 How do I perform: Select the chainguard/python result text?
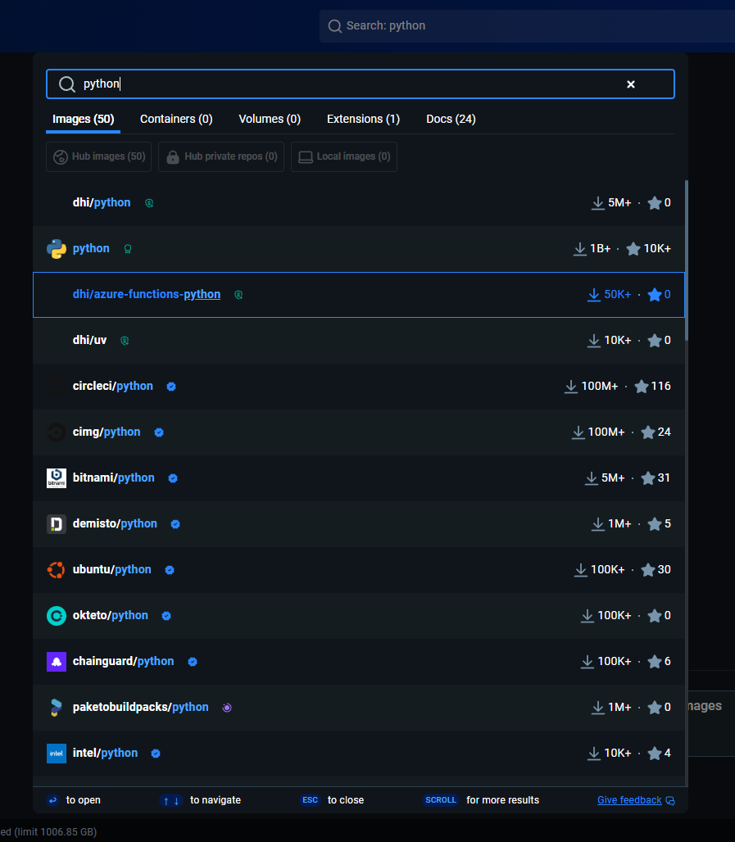click(123, 662)
